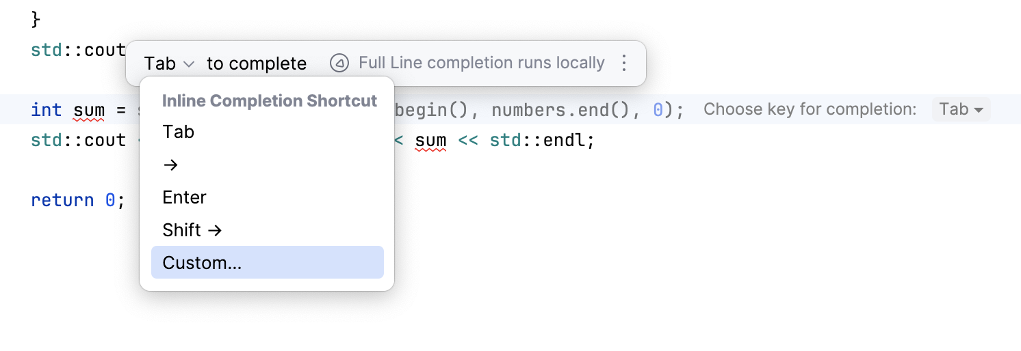
Task: Select Enter as the completion shortcut
Action: coord(184,197)
